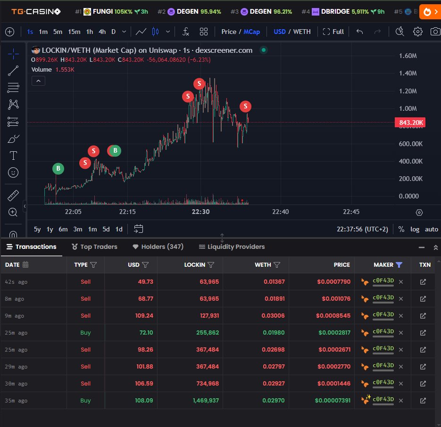Open the WETH column filter
The image size is (441, 427).
(x=277, y=265)
